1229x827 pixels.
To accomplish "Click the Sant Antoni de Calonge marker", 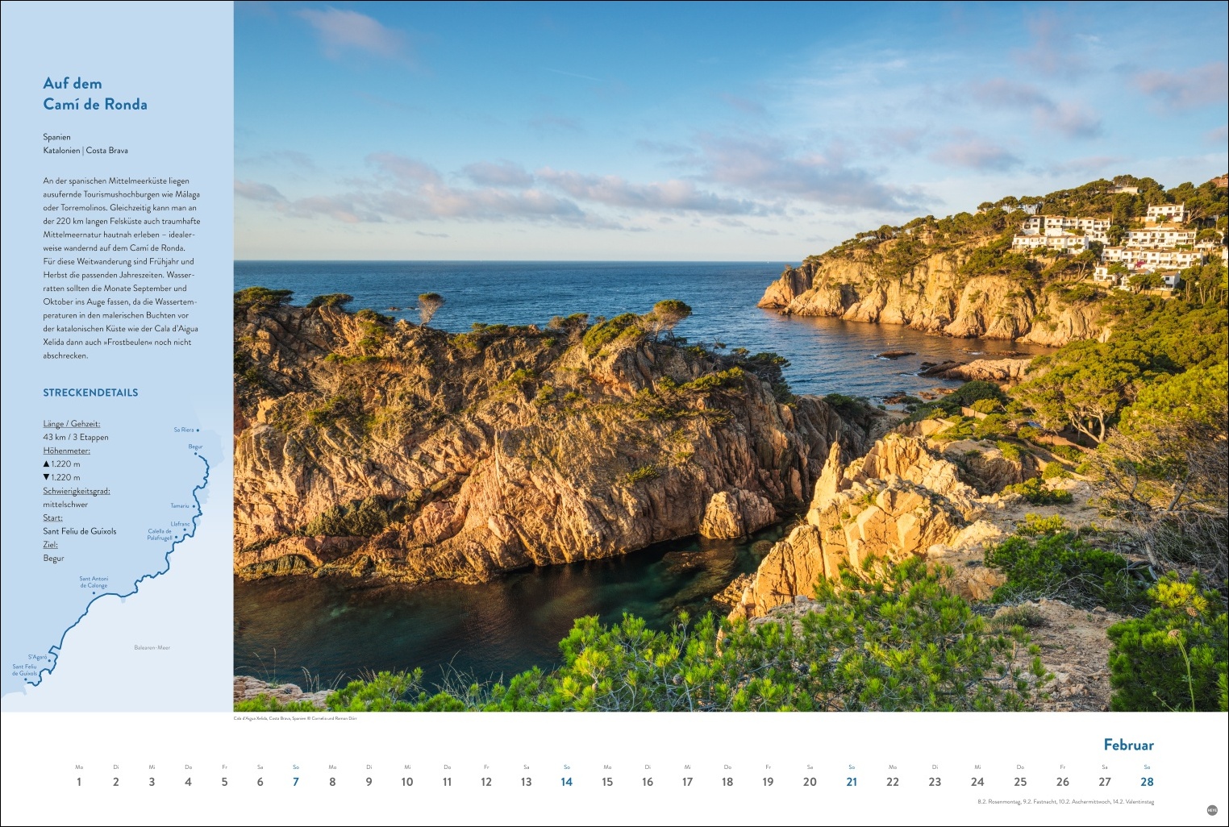I will (94, 593).
